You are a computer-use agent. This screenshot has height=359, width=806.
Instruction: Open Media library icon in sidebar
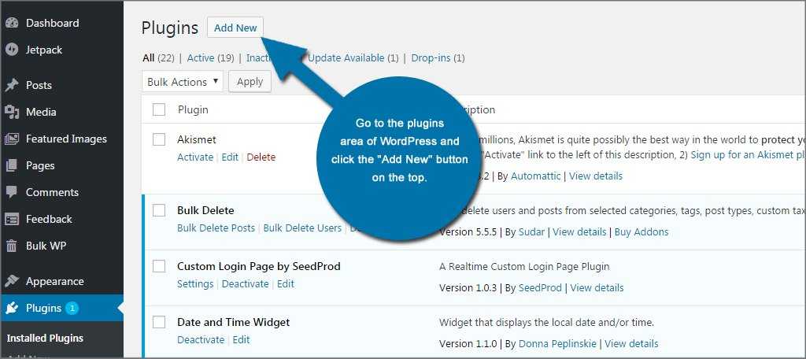point(12,112)
